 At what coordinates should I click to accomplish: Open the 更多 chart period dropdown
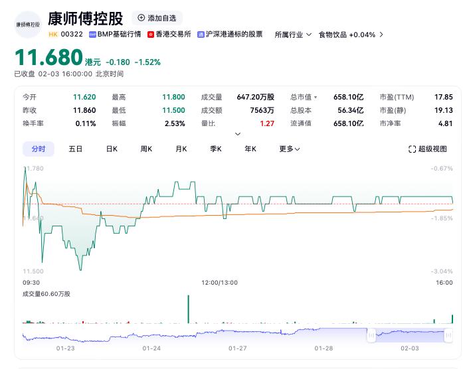[290, 149]
